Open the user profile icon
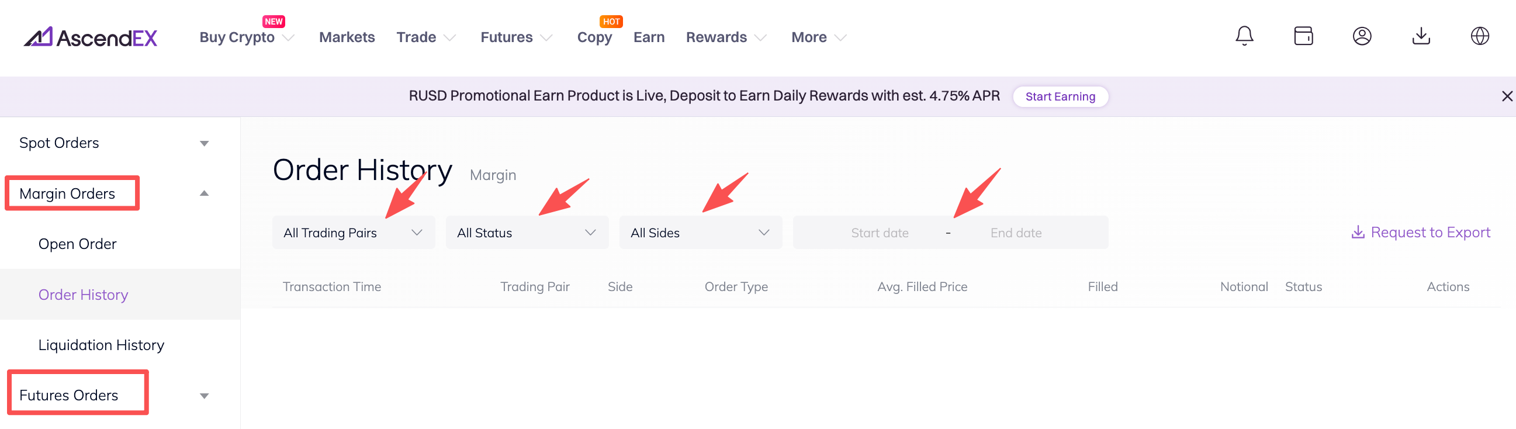 tap(1362, 36)
